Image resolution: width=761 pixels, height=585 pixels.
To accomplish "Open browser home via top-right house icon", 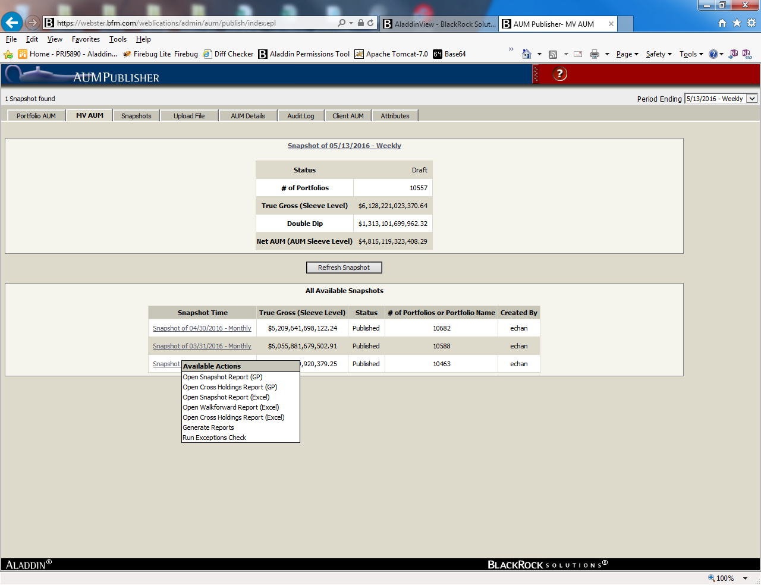I will [722, 23].
